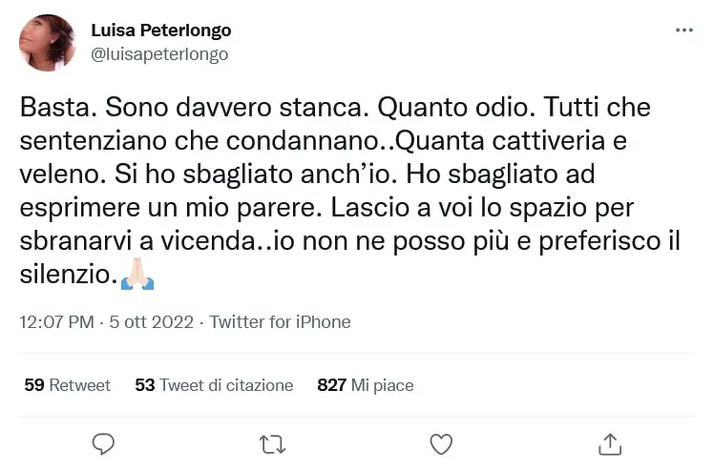This screenshot has width=714, height=472.
Task: View the 59 Retweet list
Action: [67, 385]
